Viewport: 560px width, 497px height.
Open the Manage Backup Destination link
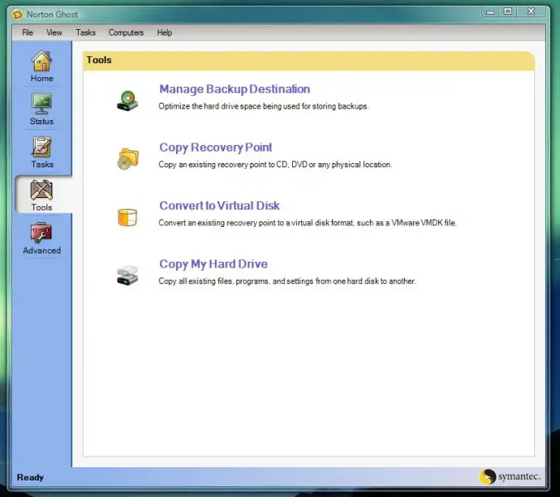tap(235, 89)
